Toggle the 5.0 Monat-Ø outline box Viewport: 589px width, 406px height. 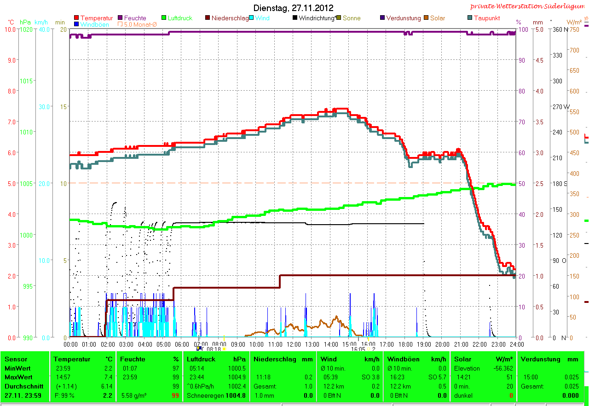tap(121, 24)
